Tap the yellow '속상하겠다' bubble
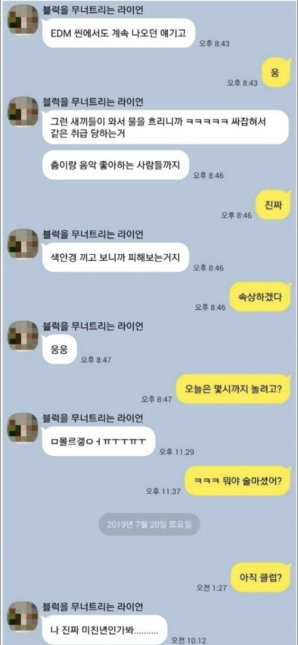This screenshot has height=645, width=298. click(x=260, y=297)
